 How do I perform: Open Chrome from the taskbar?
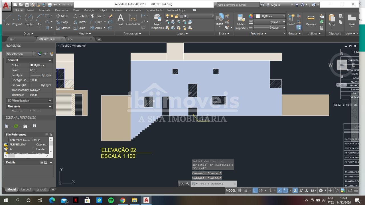click(123, 200)
